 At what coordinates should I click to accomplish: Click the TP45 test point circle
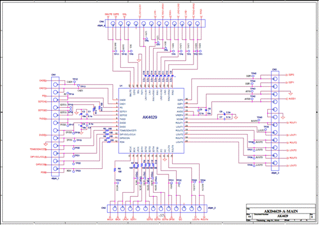tap(253, 76)
